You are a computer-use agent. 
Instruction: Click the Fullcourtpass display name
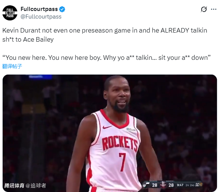click(39, 9)
